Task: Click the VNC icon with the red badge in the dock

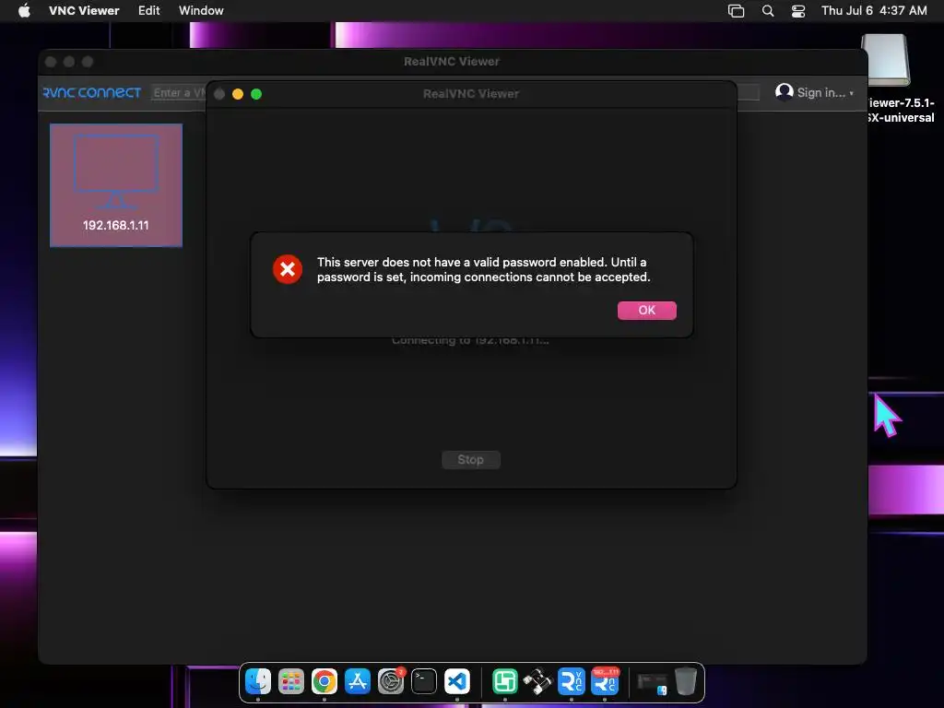Action: (x=605, y=681)
